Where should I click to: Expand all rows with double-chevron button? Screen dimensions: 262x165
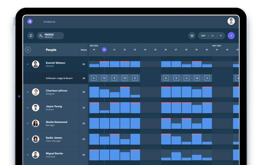(28, 50)
